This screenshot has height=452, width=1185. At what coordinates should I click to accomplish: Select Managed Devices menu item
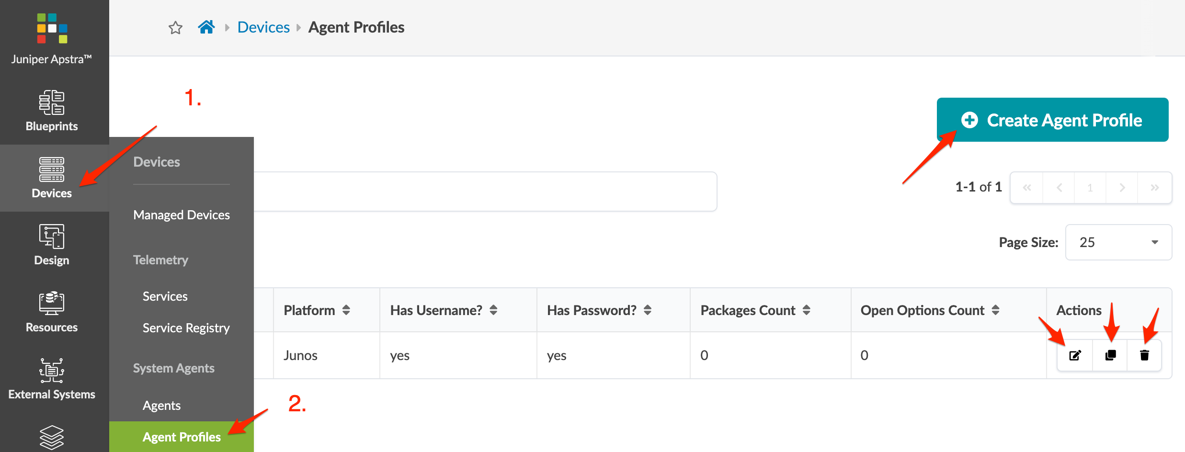tap(182, 215)
